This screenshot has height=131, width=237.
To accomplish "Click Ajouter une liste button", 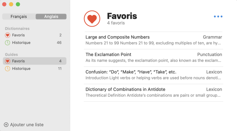I will click(24, 125).
